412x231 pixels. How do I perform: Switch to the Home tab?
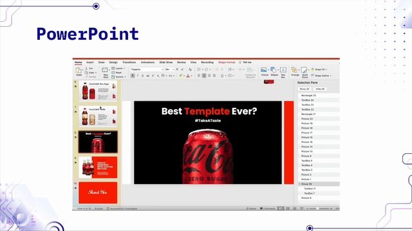pos(78,62)
